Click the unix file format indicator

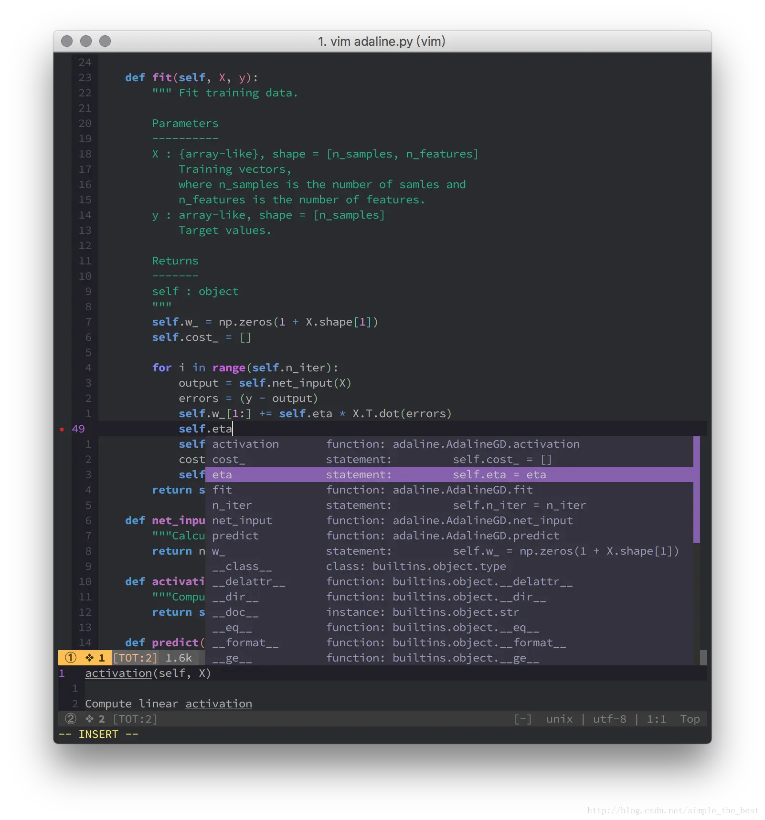559,719
